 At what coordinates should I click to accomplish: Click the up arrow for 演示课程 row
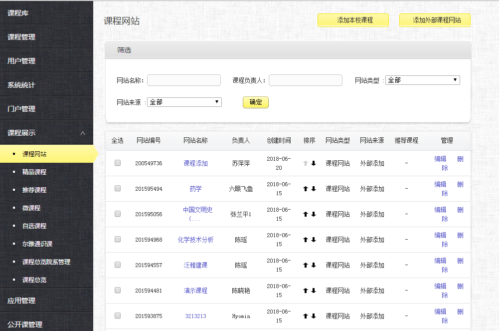(x=305, y=291)
